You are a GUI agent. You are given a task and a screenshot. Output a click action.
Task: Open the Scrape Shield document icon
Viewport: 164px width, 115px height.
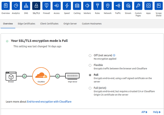(x=158, y=6)
